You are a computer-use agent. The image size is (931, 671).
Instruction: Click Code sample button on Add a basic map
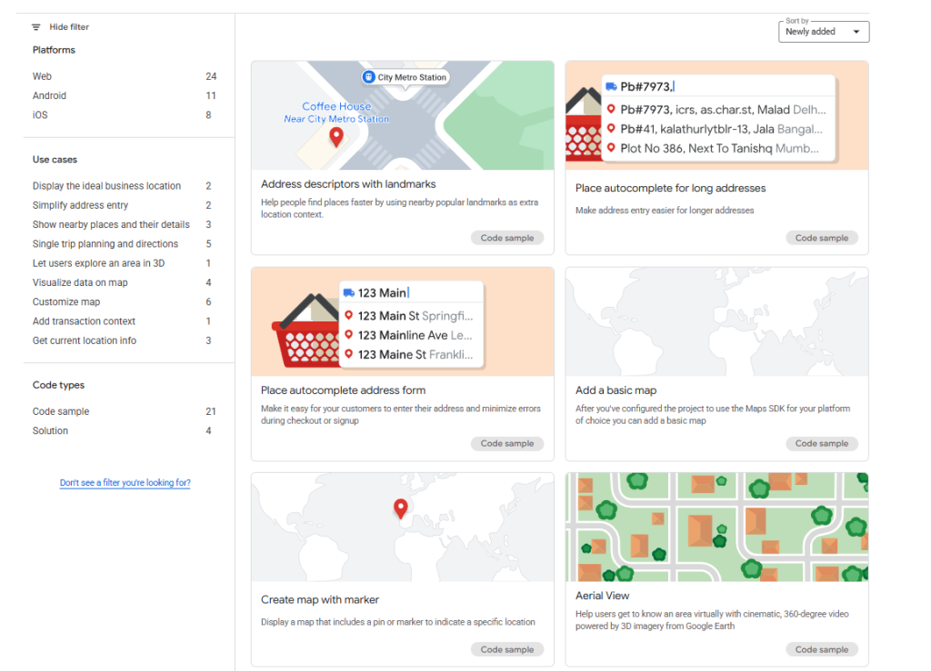pos(821,444)
